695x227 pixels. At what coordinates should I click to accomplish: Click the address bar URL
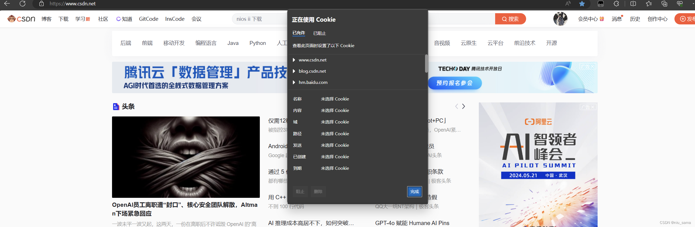pyautogui.click(x=73, y=4)
